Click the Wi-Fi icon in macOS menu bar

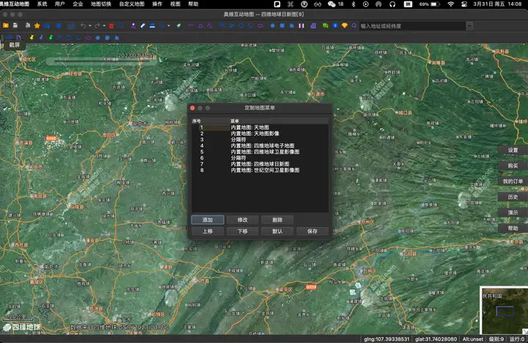point(450,4)
